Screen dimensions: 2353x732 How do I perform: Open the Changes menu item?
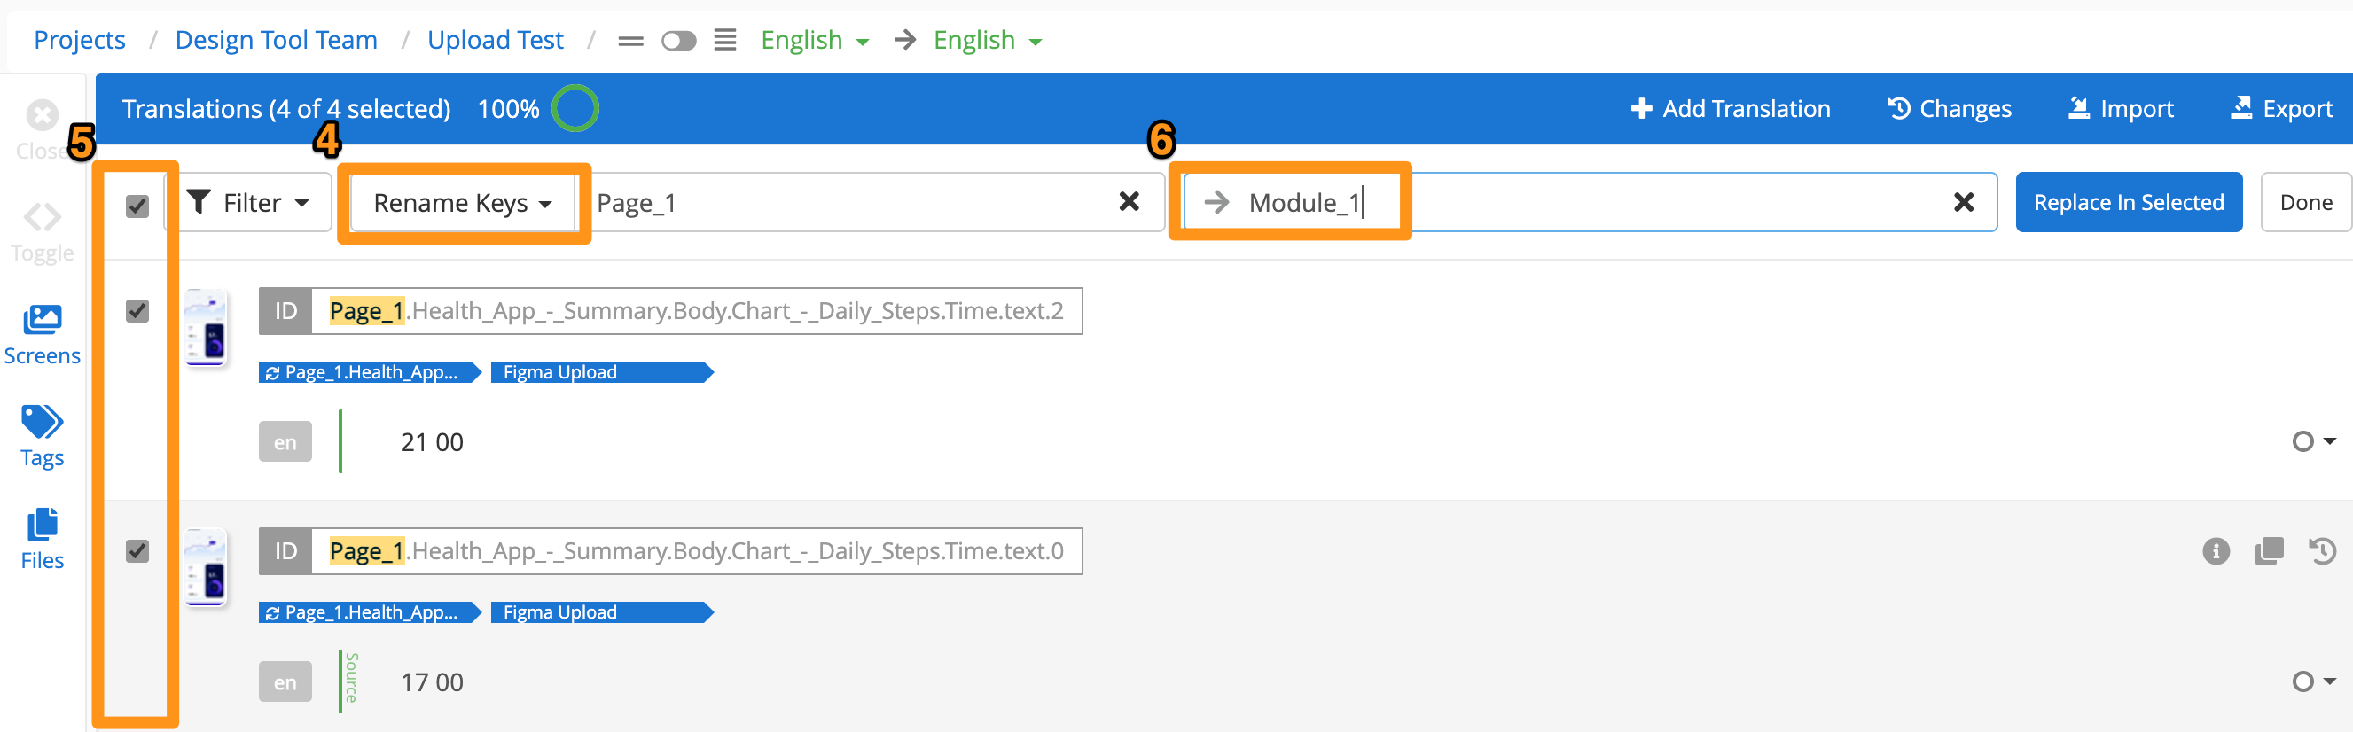tap(1950, 109)
